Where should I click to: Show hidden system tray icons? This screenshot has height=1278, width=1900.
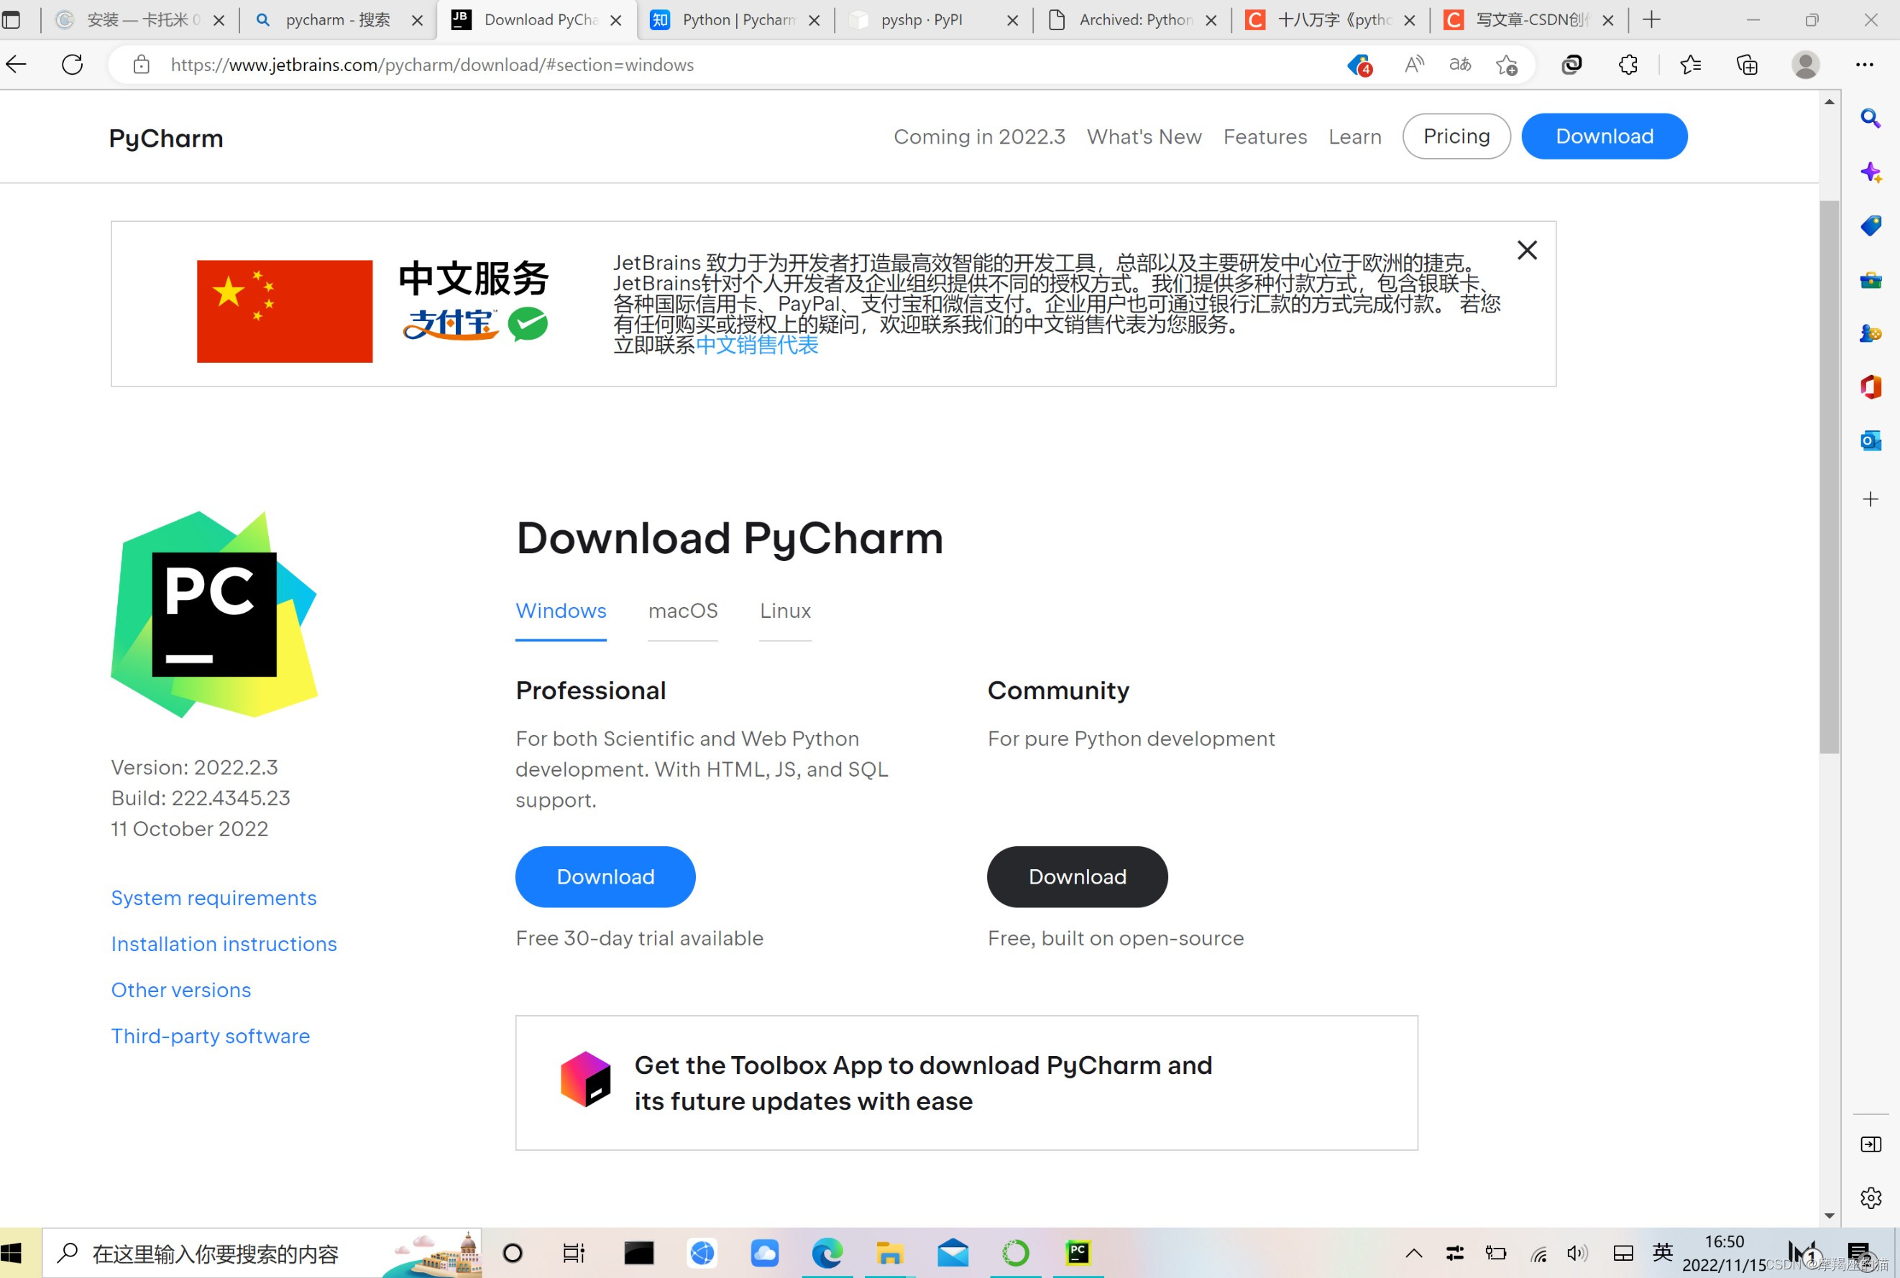pyautogui.click(x=1414, y=1254)
